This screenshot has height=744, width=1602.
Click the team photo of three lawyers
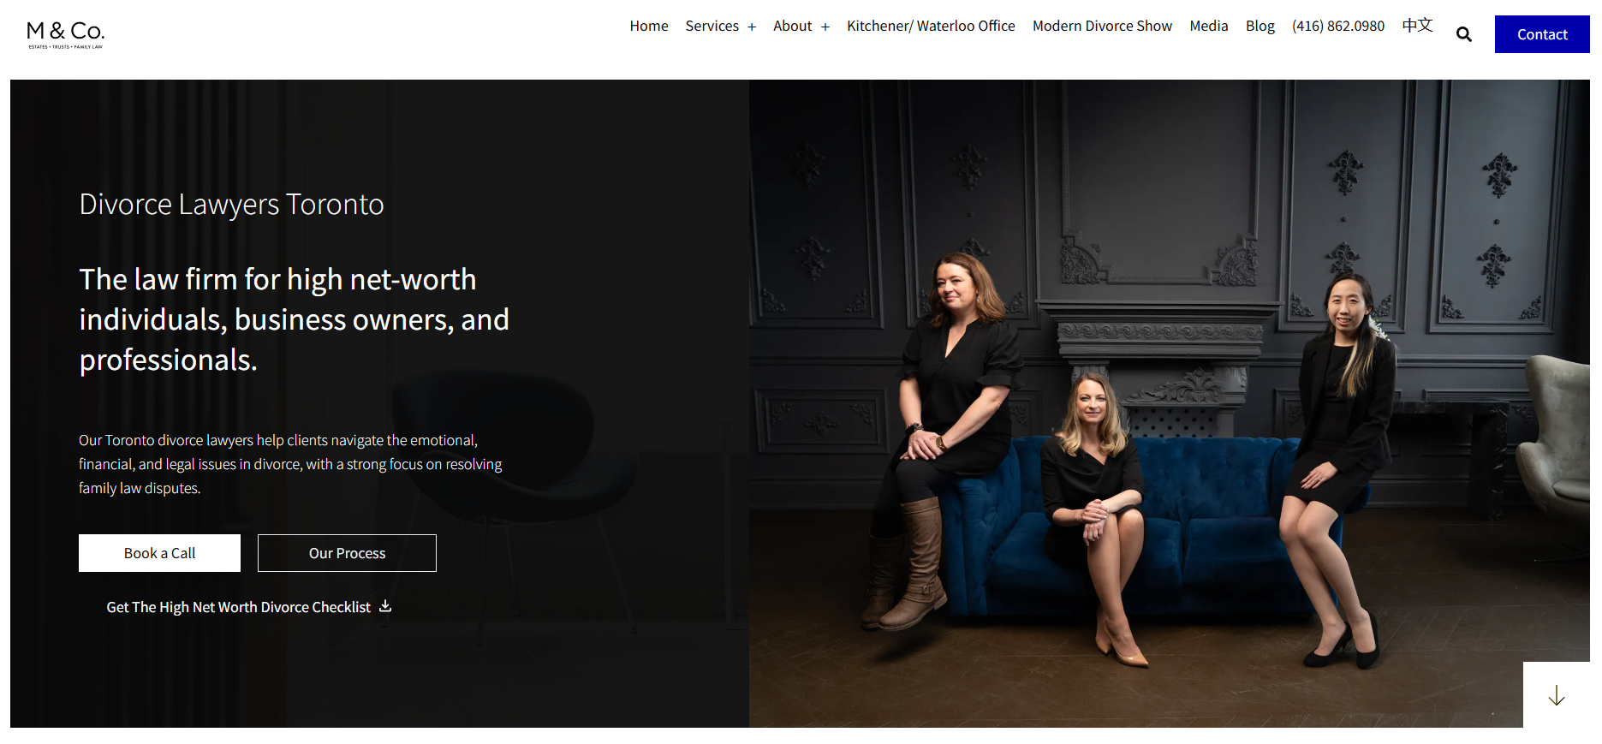[x=1169, y=403]
